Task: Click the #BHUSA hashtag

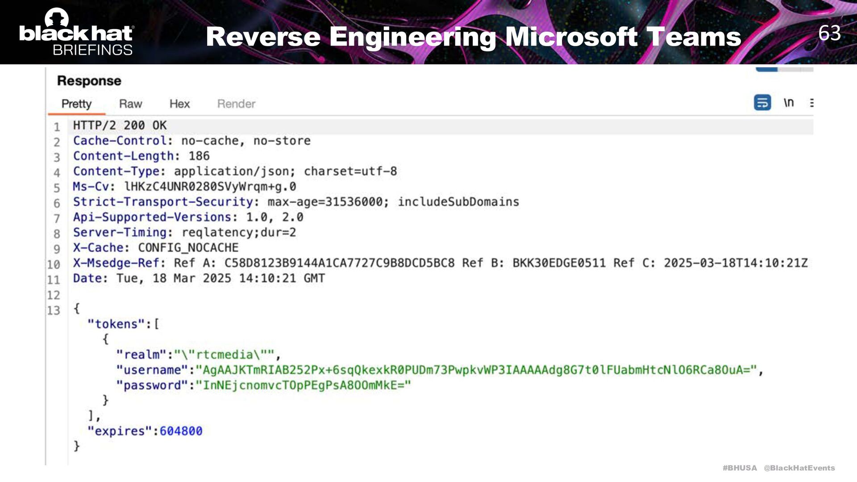Action: click(x=740, y=468)
